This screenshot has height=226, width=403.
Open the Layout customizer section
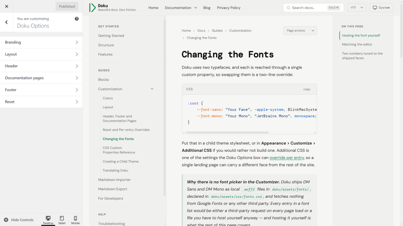click(x=41, y=54)
